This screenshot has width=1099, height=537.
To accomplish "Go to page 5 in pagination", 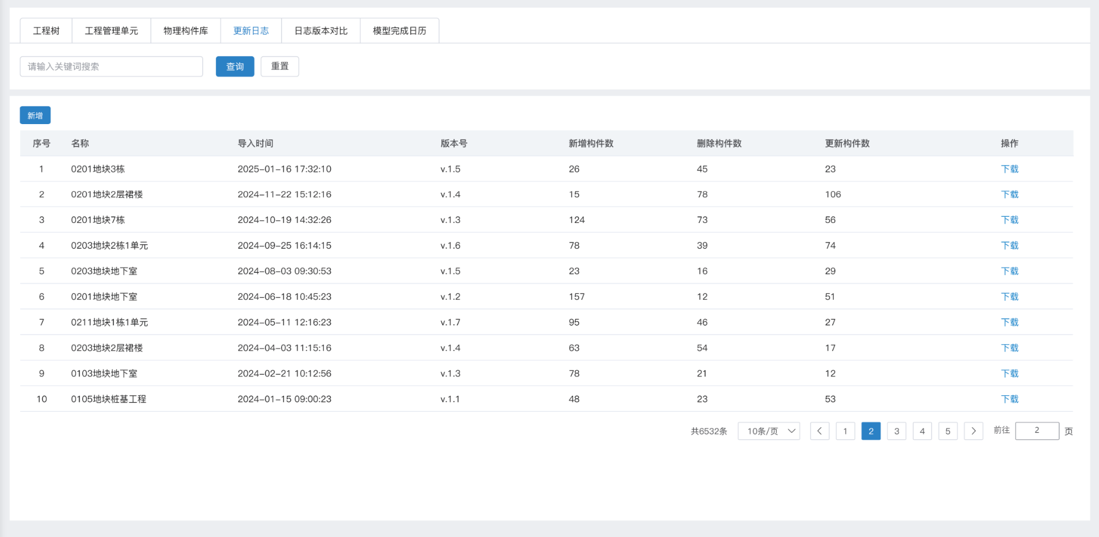I will [947, 431].
